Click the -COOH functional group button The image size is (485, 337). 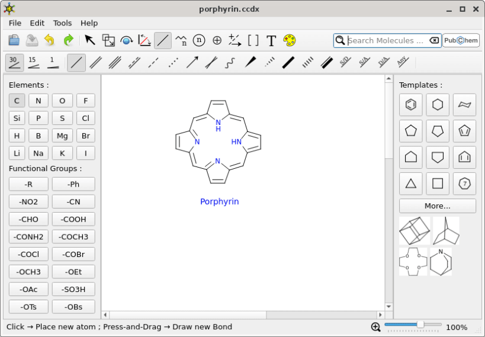pos(73,219)
